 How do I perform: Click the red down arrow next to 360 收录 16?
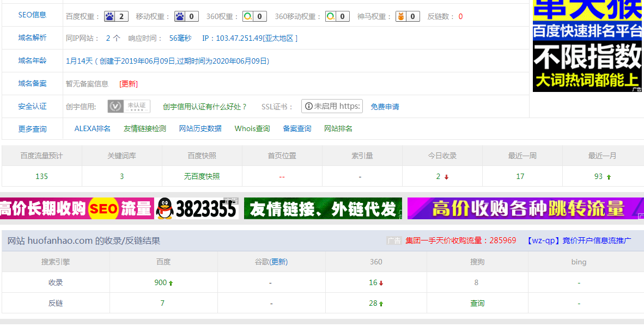[x=381, y=283]
